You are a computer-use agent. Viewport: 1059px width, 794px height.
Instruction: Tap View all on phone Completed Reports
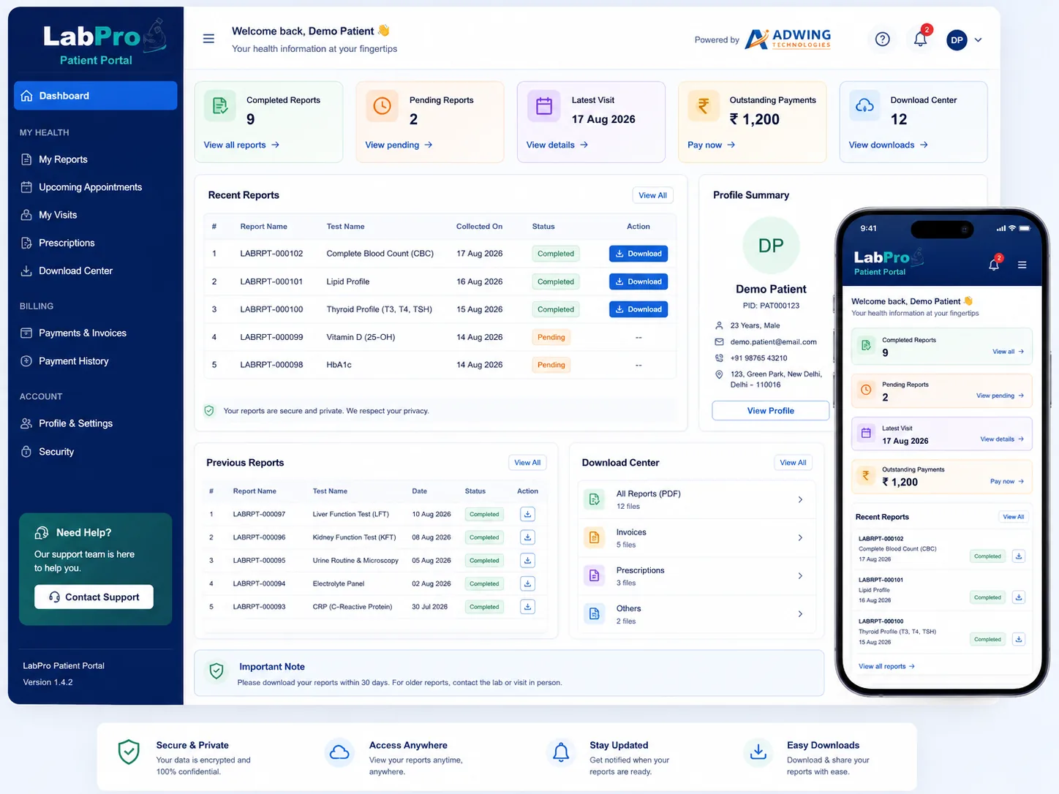(1008, 352)
